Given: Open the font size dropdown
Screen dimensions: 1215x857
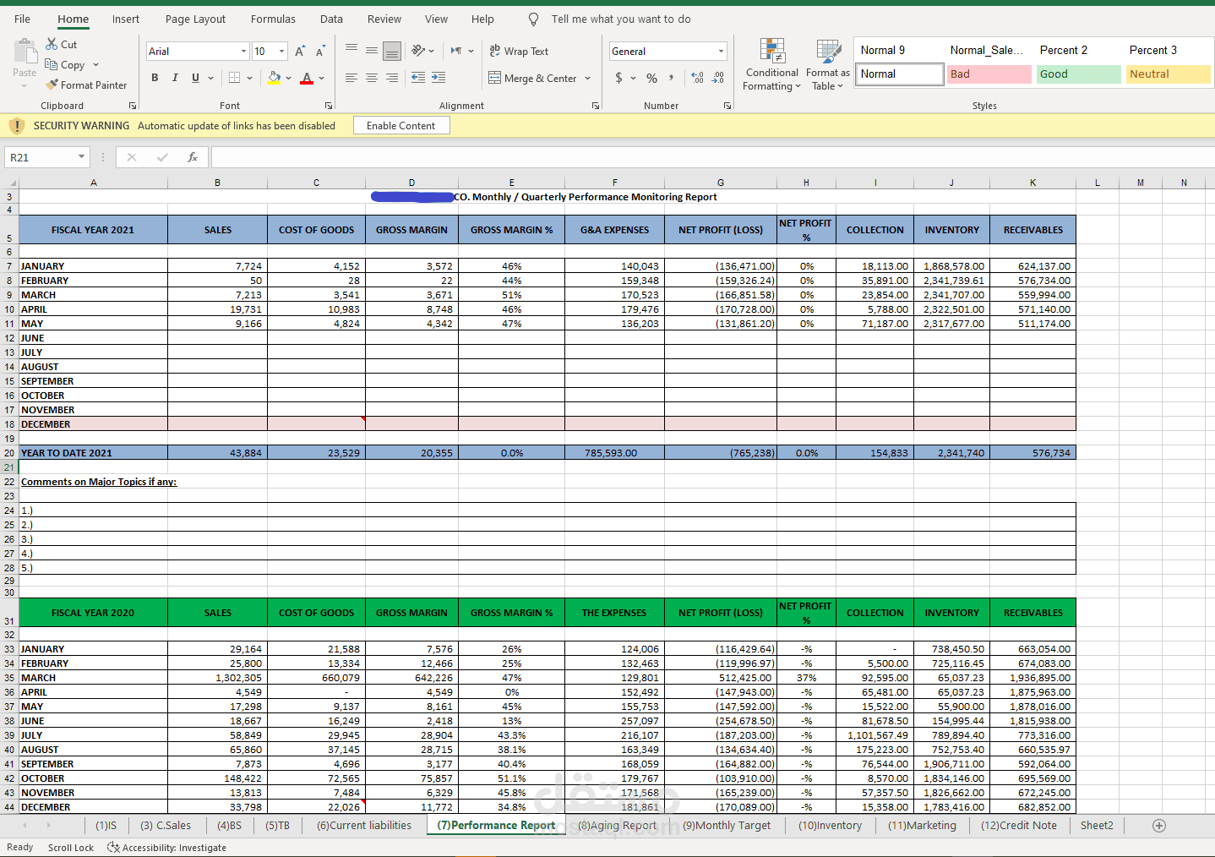Looking at the screenshot, I should [281, 52].
